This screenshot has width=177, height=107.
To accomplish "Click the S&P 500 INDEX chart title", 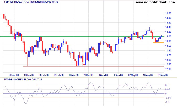I will pyautogui.click(x=31, y=2).
